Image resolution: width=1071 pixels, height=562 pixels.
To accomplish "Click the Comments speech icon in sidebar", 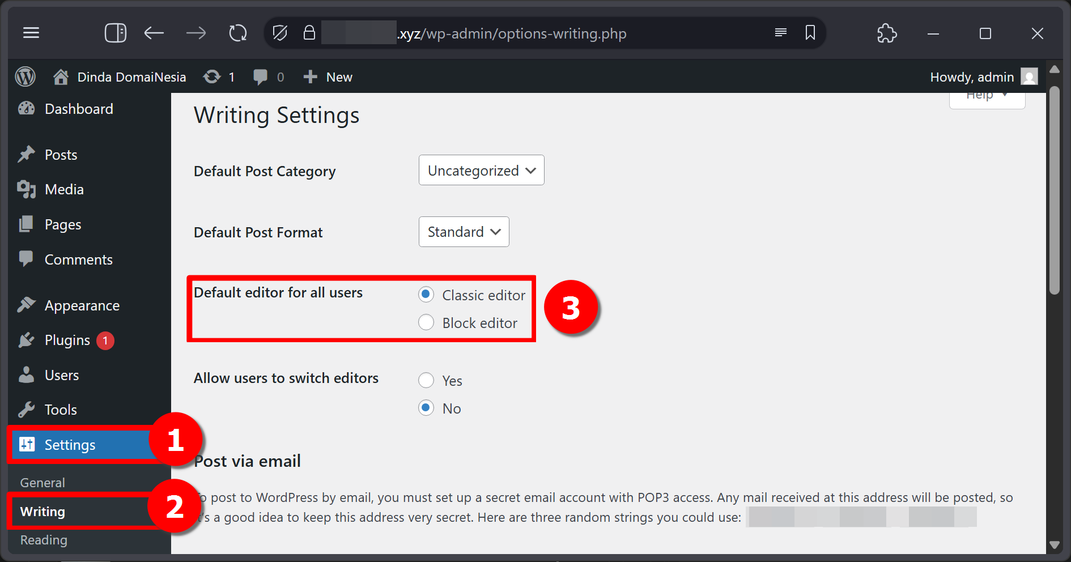I will tap(26, 259).
